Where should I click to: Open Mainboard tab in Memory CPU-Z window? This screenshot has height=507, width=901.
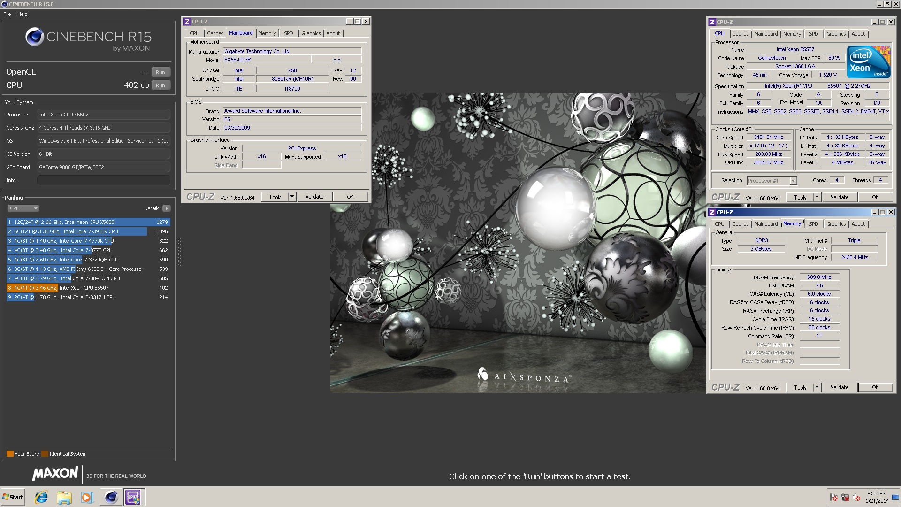[x=766, y=224]
